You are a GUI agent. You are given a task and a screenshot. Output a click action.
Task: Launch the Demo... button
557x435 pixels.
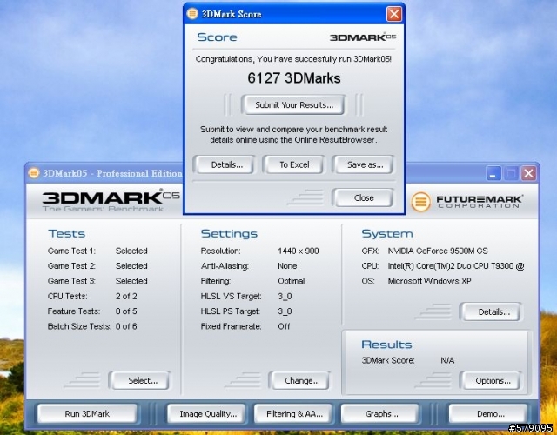tap(488, 414)
